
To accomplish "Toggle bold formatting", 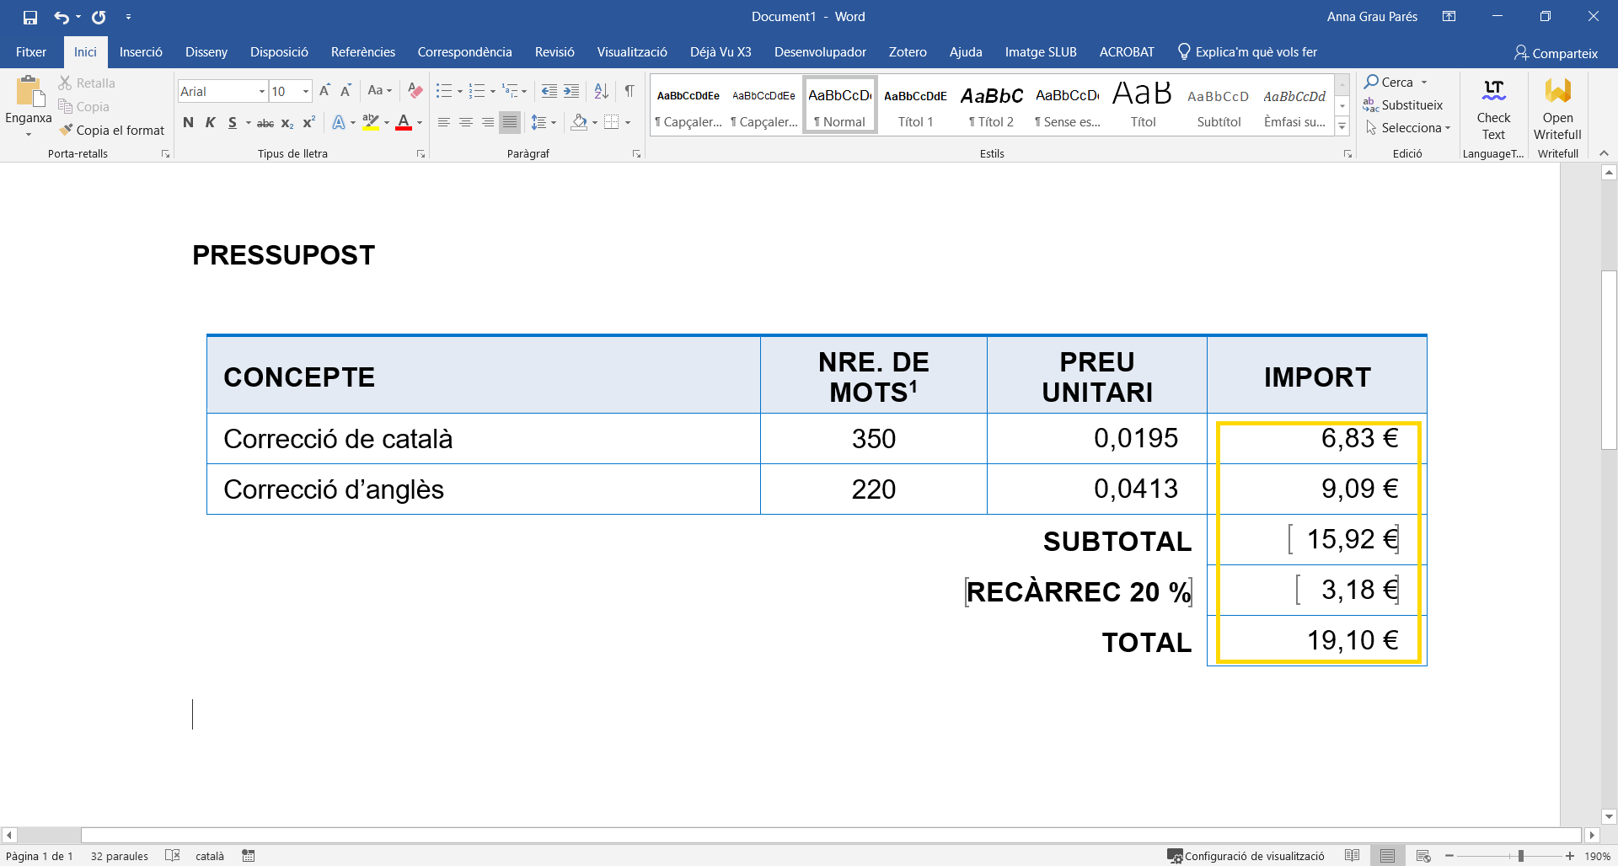I will pos(188,123).
